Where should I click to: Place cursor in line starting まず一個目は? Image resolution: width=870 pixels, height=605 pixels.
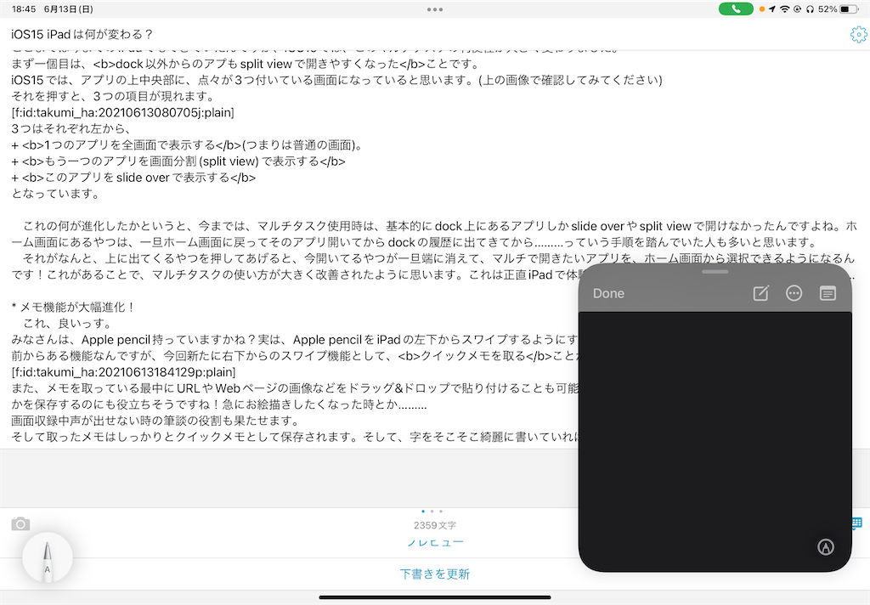[246, 64]
